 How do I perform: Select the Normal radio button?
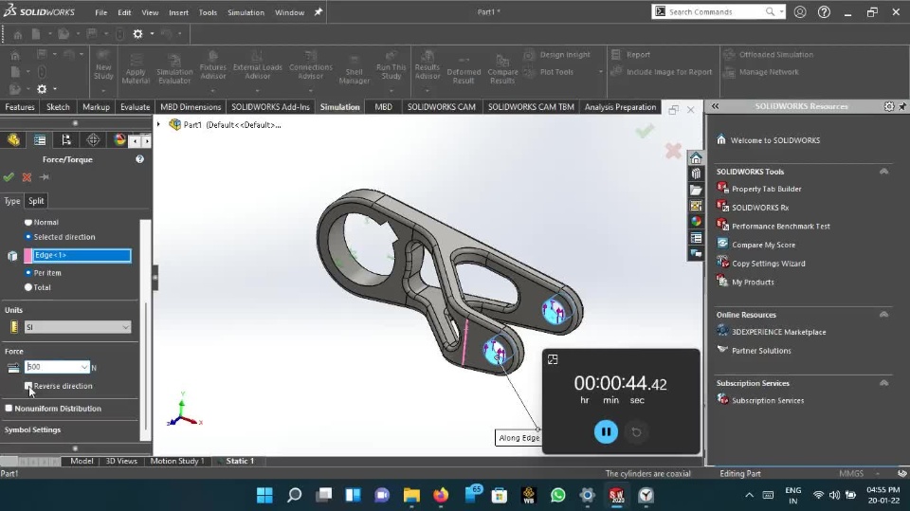point(27,222)
